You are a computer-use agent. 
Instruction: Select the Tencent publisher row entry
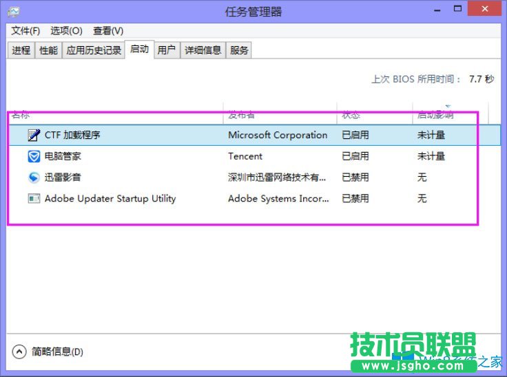tap(245, 156)
